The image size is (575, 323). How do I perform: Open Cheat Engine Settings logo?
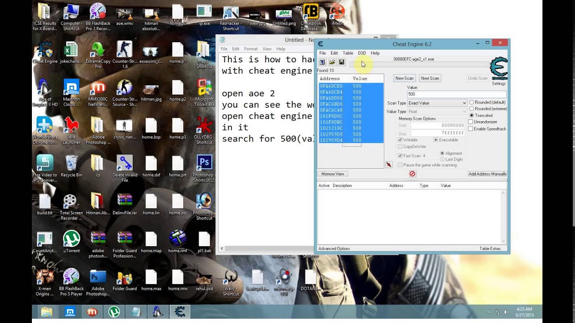499,69
